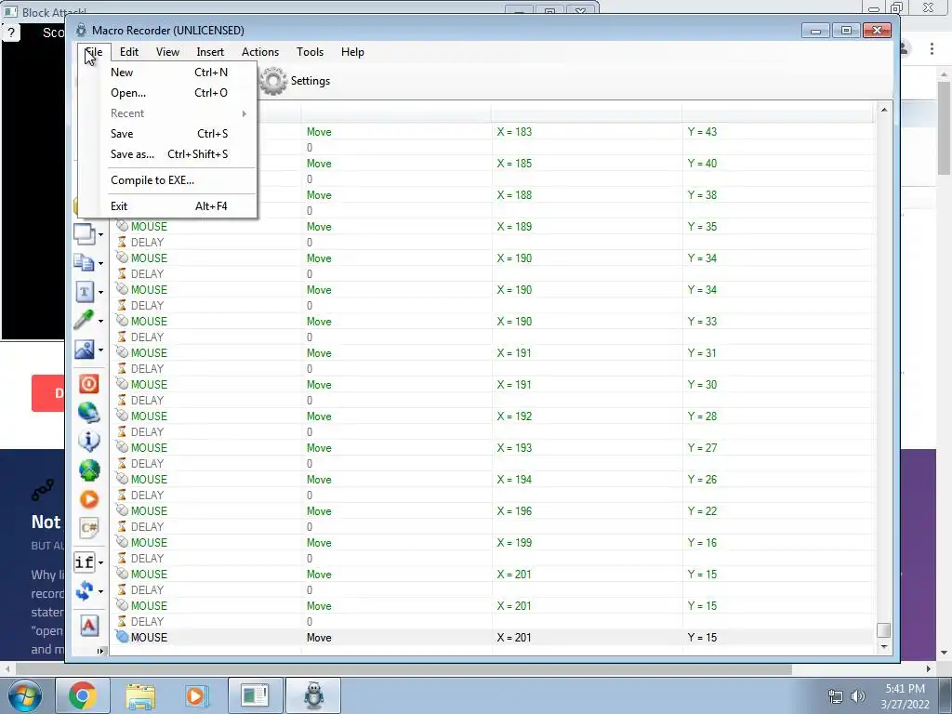The width and height of the screenshot is (952, 714).
Task: Click the clipboard copy icon in sidebar
Action: point(84,263)
